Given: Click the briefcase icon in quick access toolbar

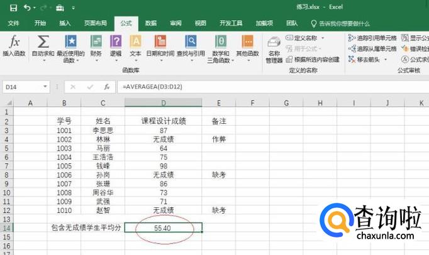Looking at the screenshot, I should coord(60,8).
